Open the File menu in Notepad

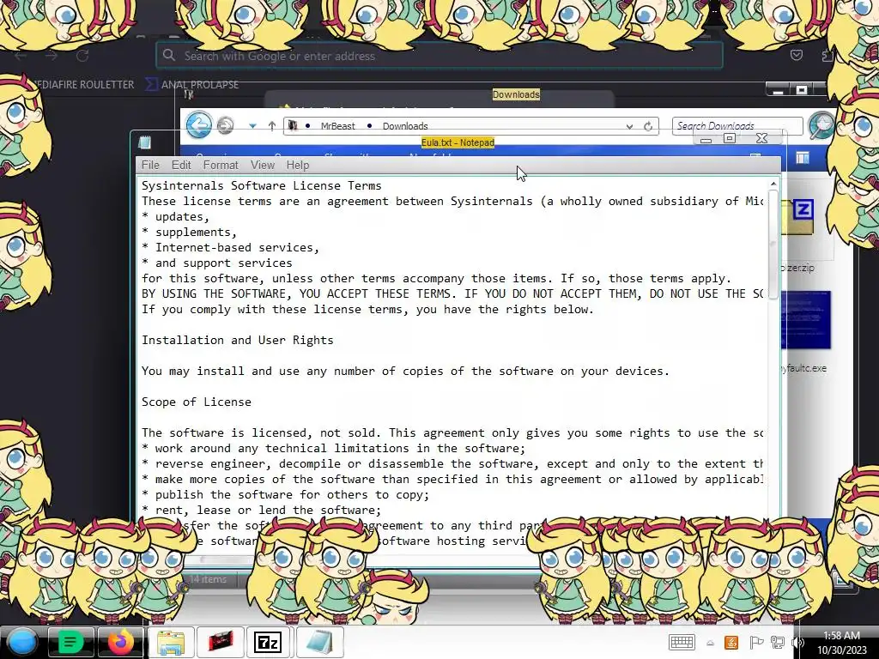pyautogui.click(x=150, y=165)
